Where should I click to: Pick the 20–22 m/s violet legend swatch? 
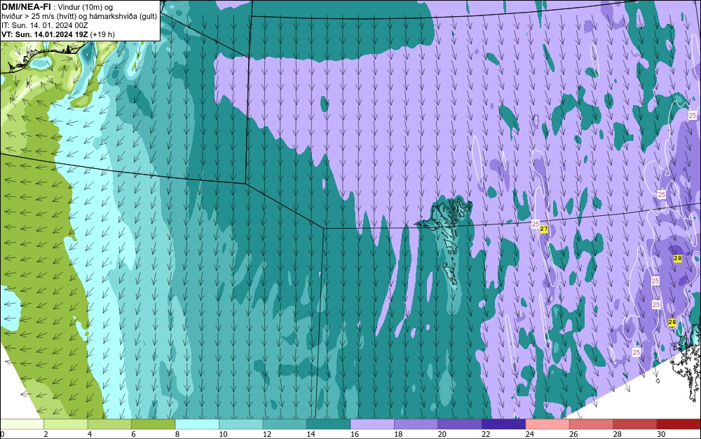tap(460, 424)
